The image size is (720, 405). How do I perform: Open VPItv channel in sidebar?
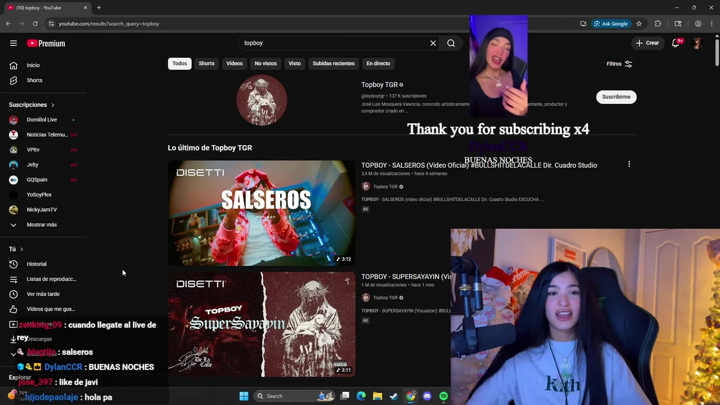[43, 150]
